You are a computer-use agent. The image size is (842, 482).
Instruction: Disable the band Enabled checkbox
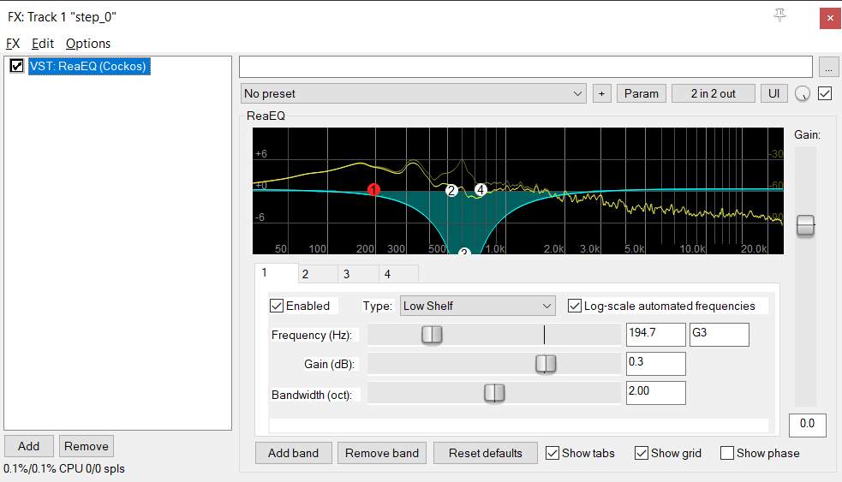point(278,306)
